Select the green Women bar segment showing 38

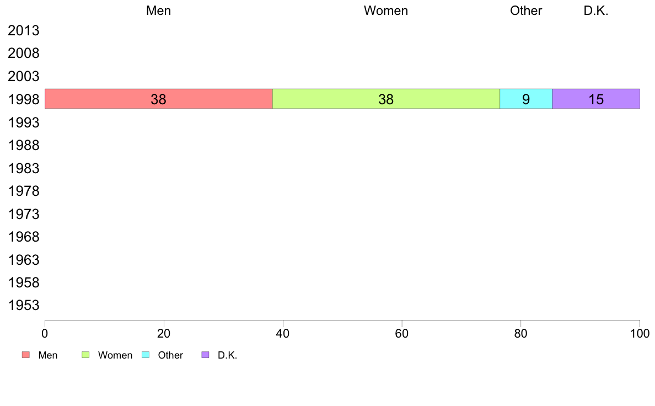click(x=386, y=99)
